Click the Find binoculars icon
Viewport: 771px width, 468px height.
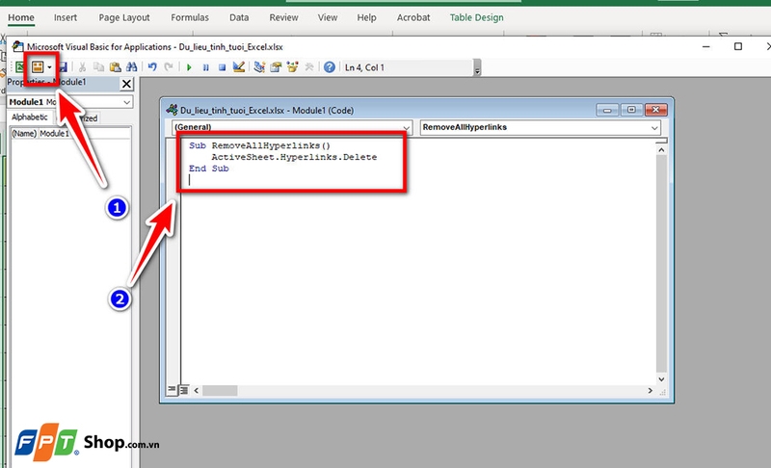click(131, 67)
